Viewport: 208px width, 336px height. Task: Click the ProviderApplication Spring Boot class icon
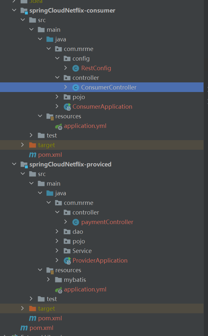67,261
